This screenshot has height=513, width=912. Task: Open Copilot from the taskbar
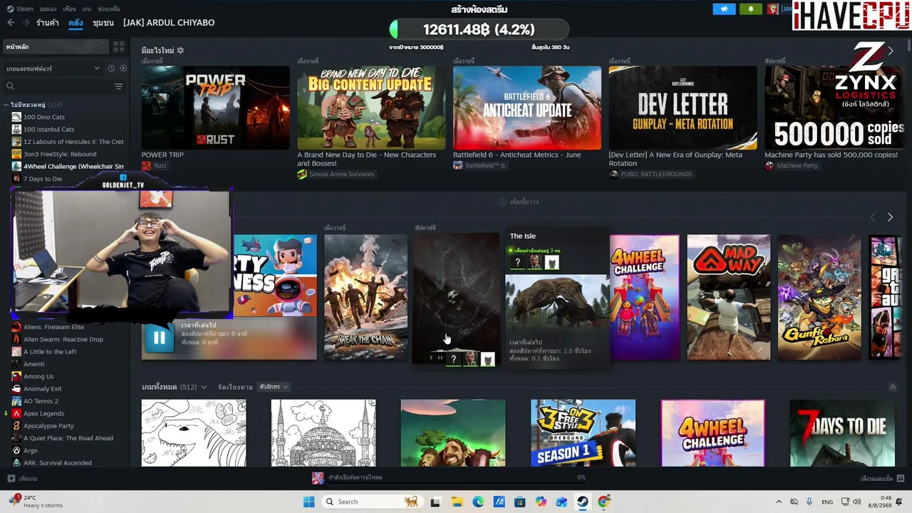pyautogui.click(x=541, y=502)
